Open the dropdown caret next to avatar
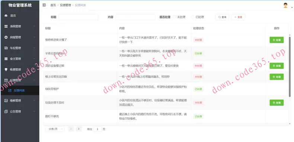 coord(292,8)
